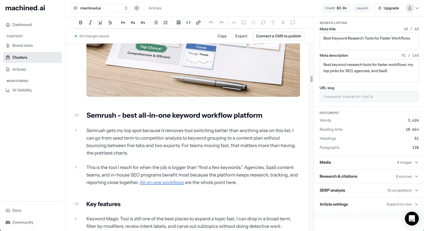This screenshot has height=231, width=424.
Task: Open workspace settings gear icon
Action: click(137, 8)
